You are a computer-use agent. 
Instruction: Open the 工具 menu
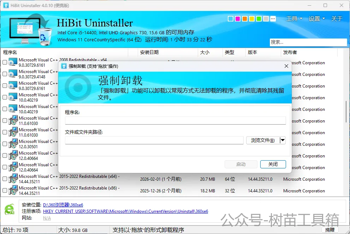pyautogui.click(x=294, y=19)
